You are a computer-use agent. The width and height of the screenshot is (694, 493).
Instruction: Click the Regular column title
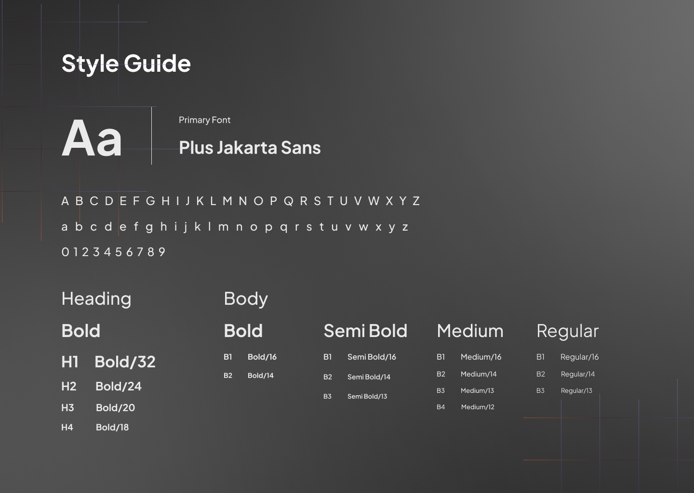click(x=567, y=331)
